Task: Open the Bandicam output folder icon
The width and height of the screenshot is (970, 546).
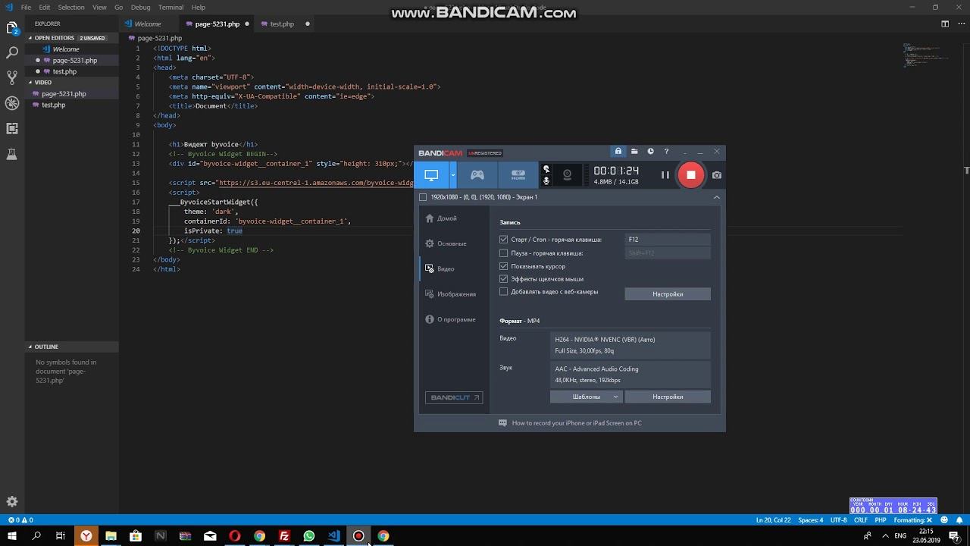Action: tap(634, 152)
